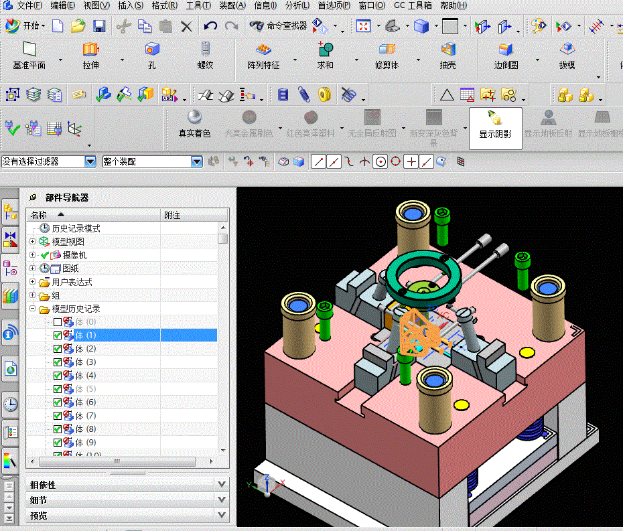Uncheck the 体 (3) checkbox
The width and height of the screenshot is (623, 531).
pos(58,362)
